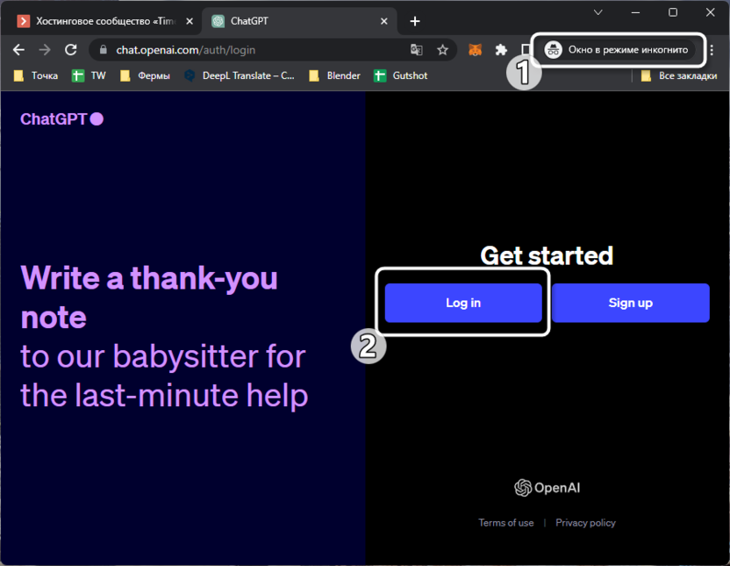Click the Log in button
The image size is (730, 566).
pyautogui.click(x=463, y=303)
